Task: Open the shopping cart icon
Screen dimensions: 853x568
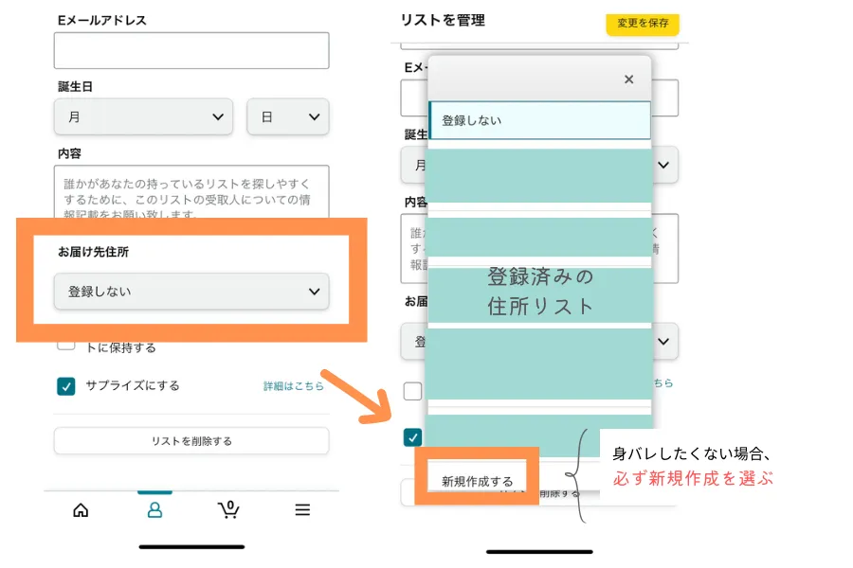Action: 228,509
